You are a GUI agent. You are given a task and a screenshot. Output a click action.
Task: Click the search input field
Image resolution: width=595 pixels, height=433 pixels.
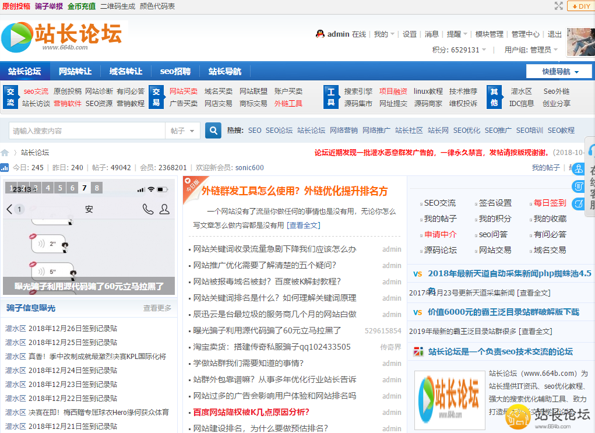pyautogui.click(x=87, y=131)
